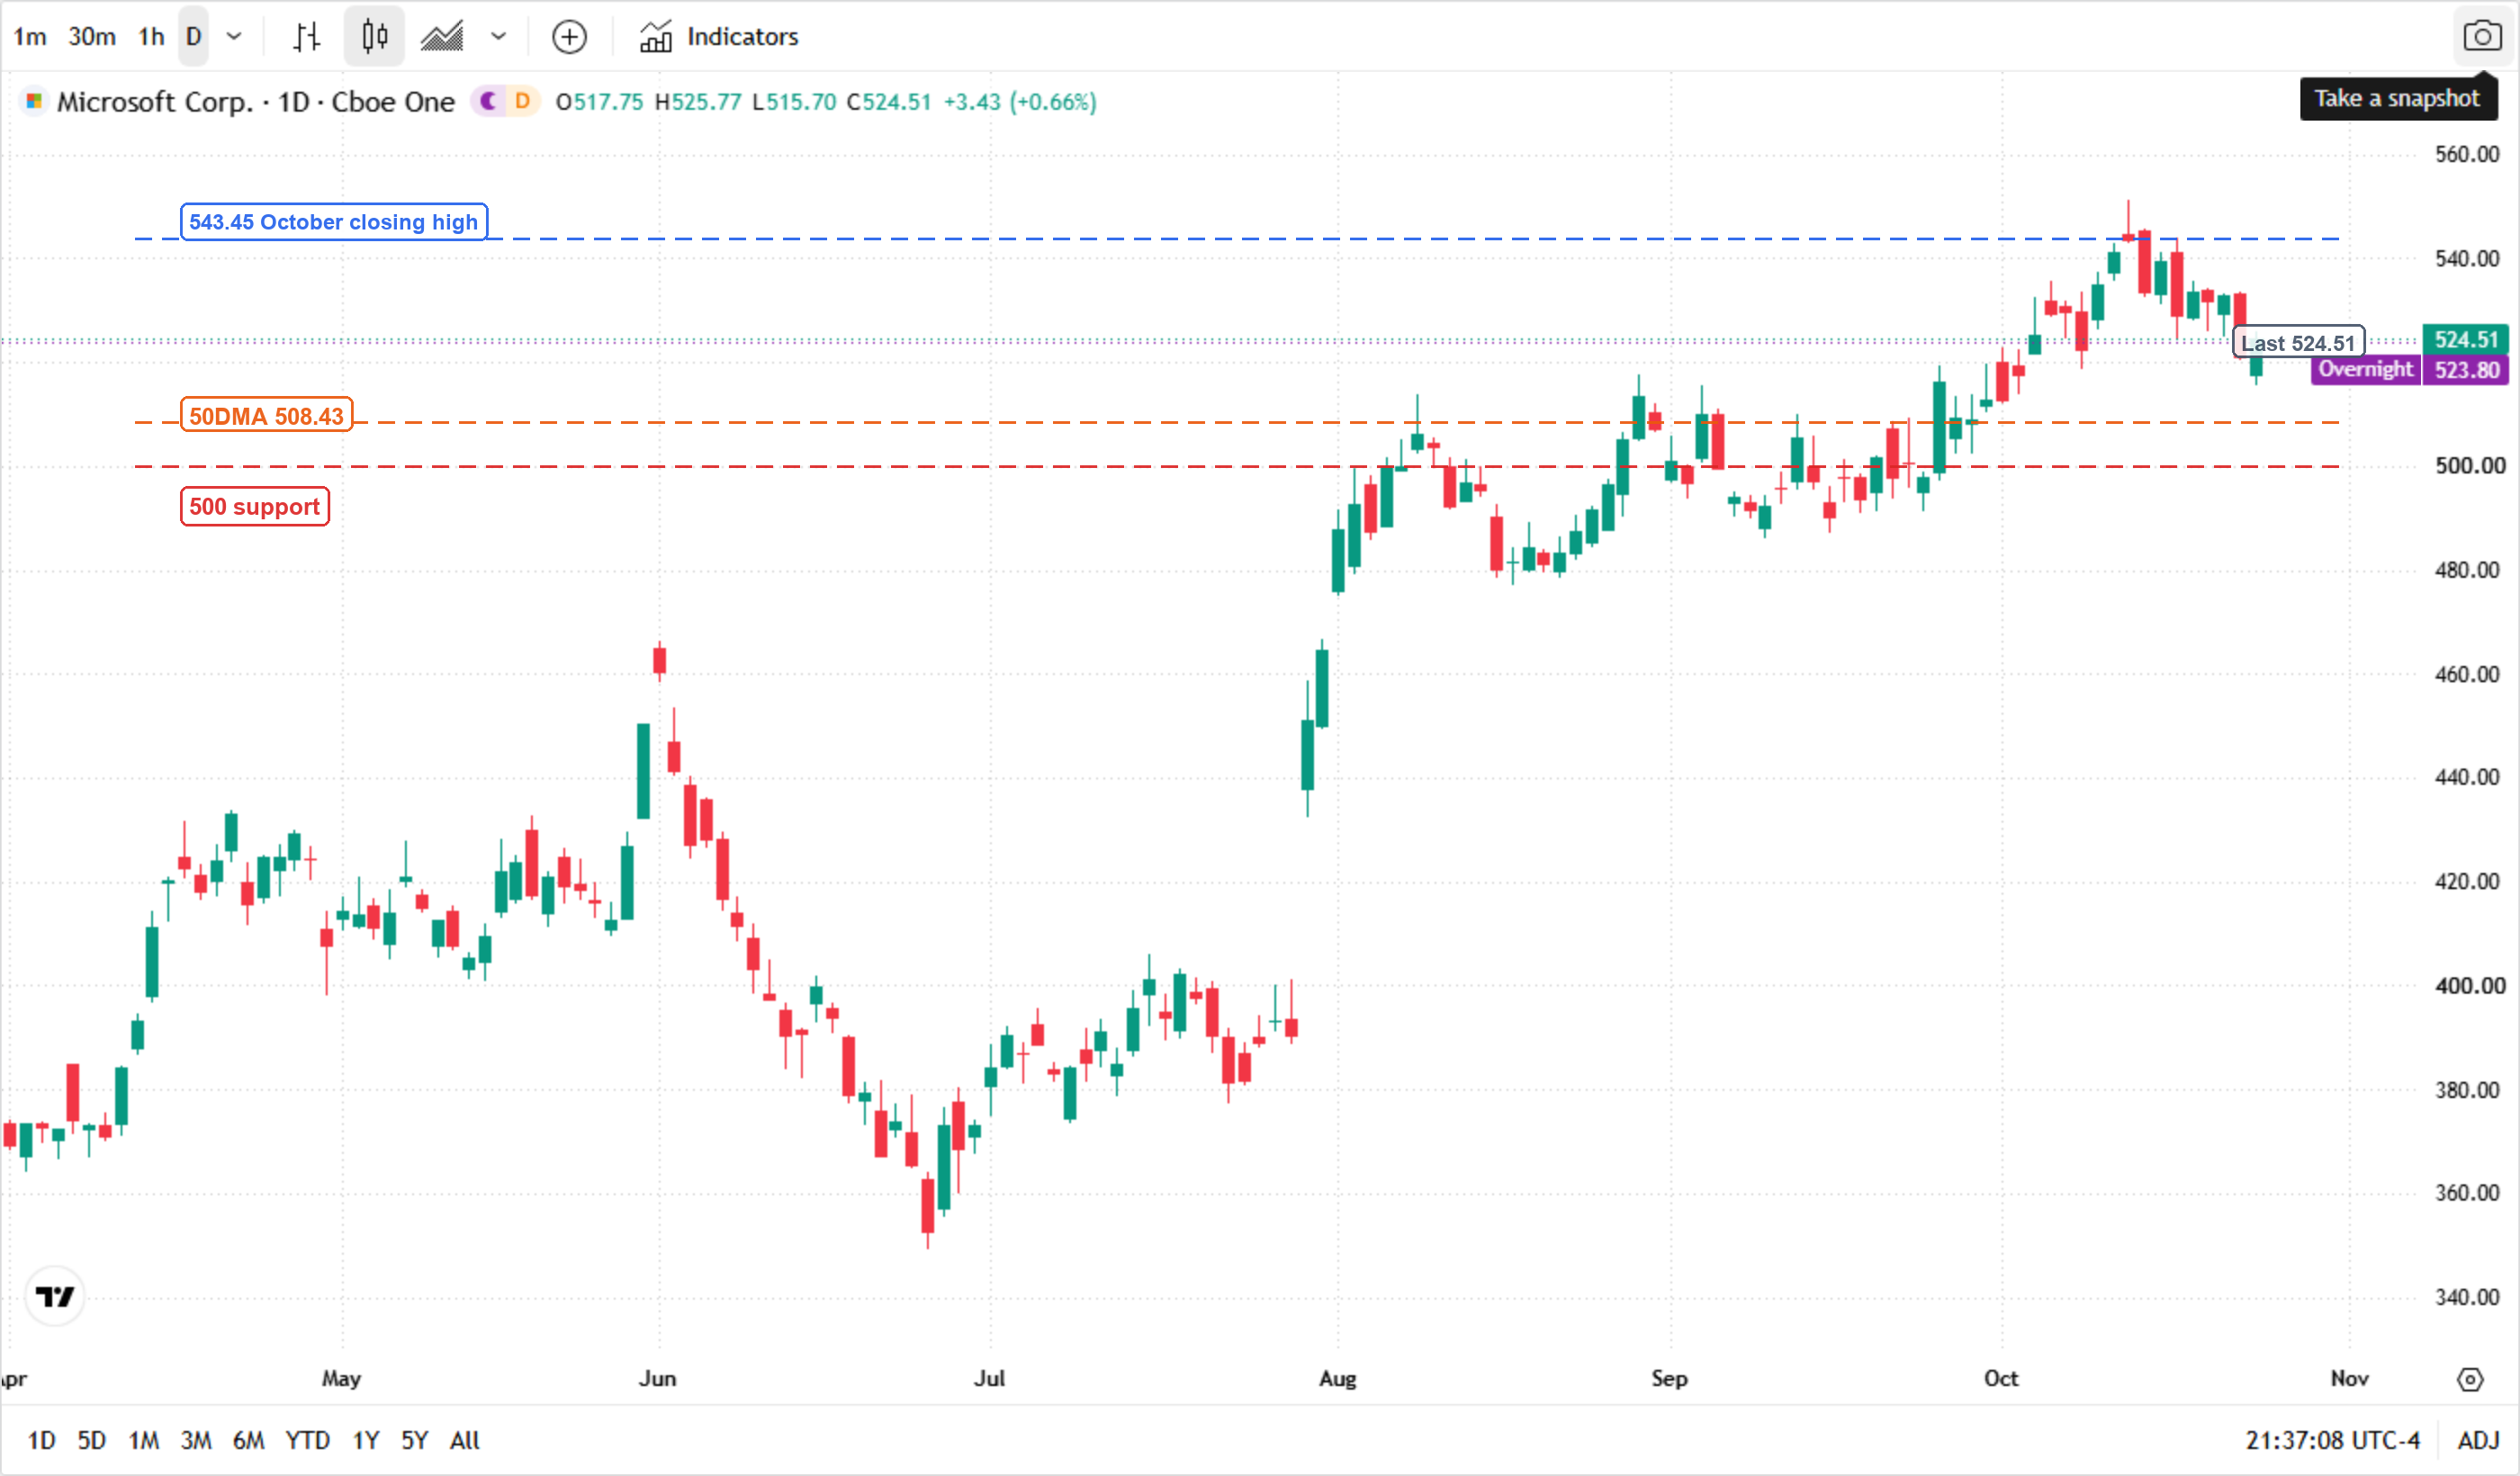Set range to 3M
This screenshot has height=1476, width=2520.
click(x=196, y=1441)
